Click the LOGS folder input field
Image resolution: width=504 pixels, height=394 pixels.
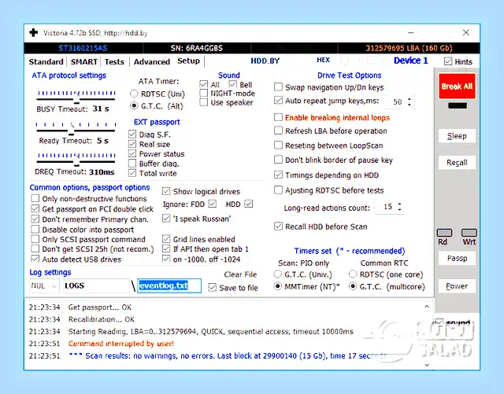click(x=96, y=285)
